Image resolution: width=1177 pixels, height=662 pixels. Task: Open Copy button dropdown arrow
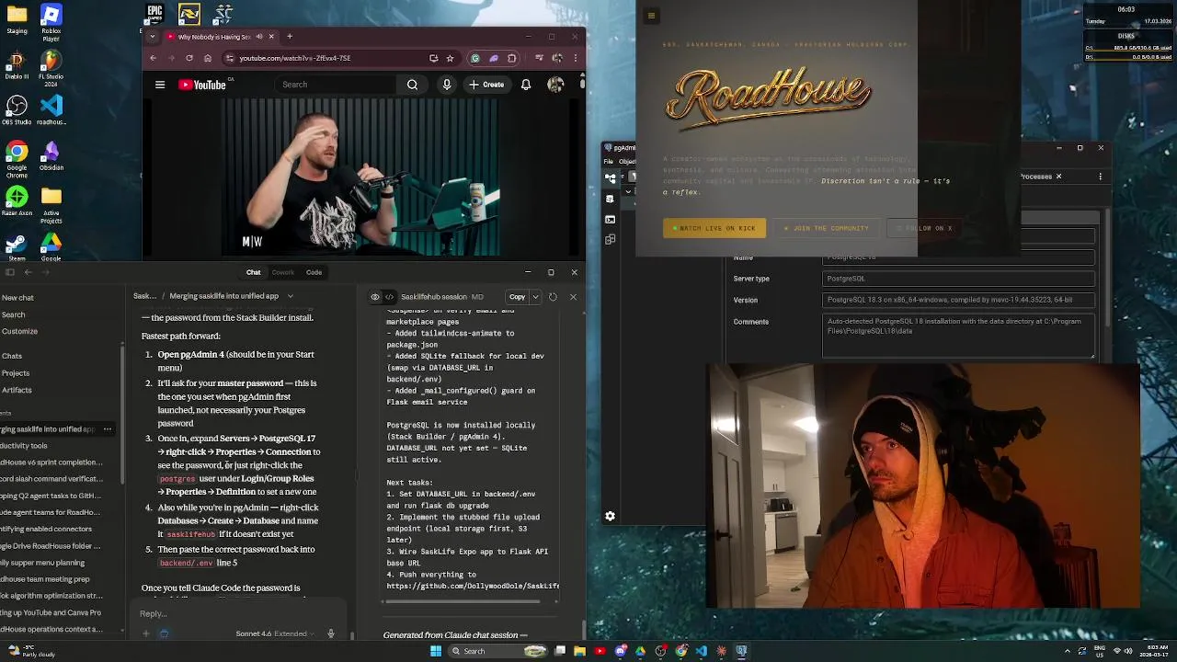[536, 297]
